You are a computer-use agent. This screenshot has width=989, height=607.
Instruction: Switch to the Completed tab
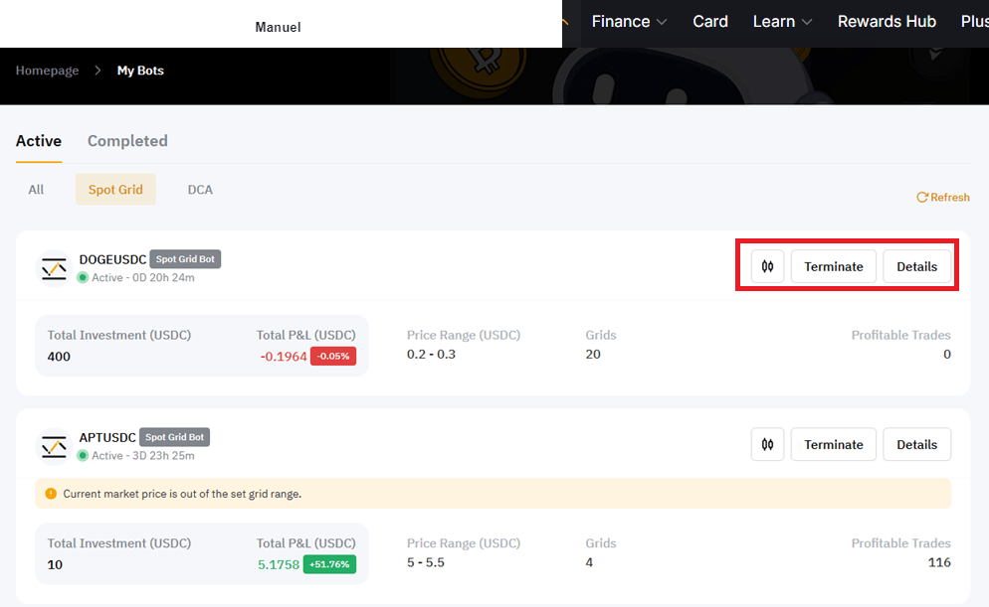(x=127, y=141)
